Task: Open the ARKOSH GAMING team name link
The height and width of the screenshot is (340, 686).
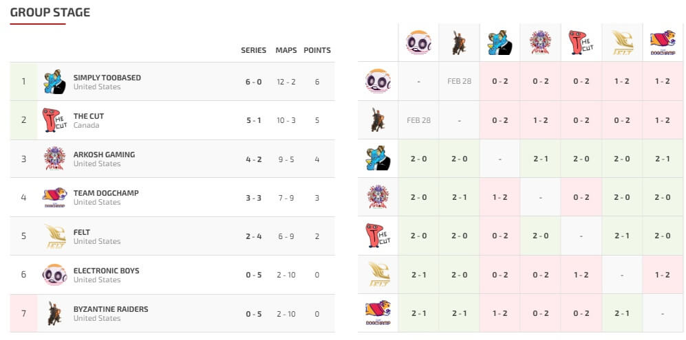Action: click(x=104, y=155)
